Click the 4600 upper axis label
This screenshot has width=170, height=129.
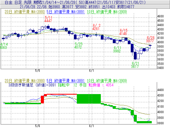pos(160,16)
